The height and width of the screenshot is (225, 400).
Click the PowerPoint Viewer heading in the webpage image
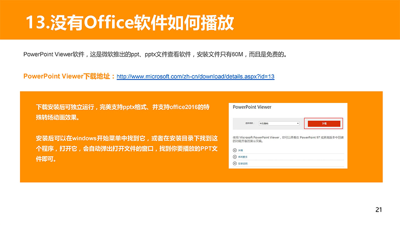[252, 107]
